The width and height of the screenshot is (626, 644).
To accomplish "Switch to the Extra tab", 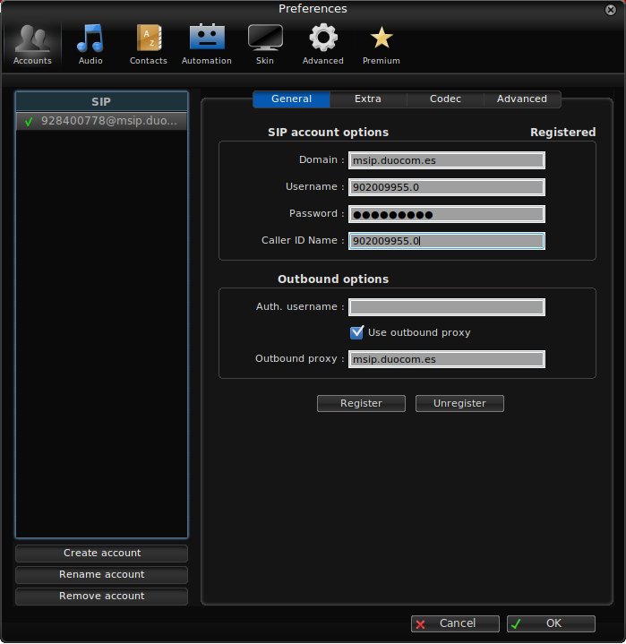I will click(368, 99).
